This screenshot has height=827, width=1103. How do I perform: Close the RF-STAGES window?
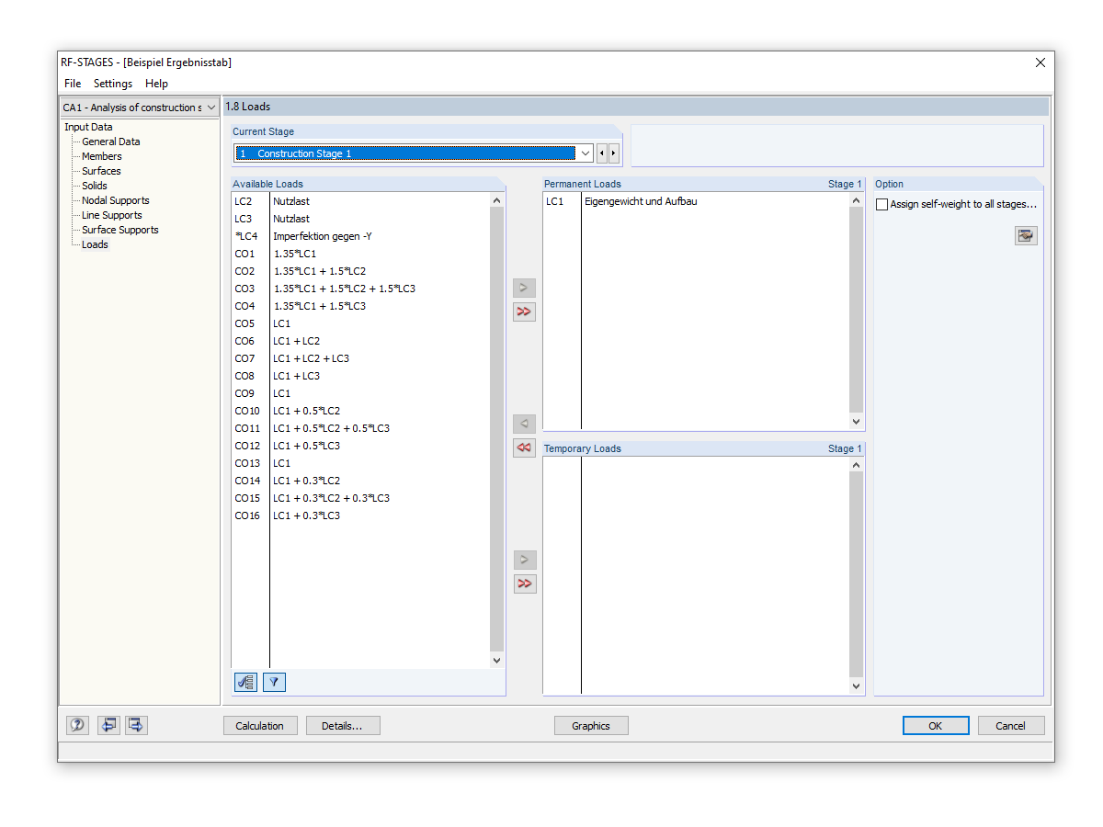tap(1040, 62)
